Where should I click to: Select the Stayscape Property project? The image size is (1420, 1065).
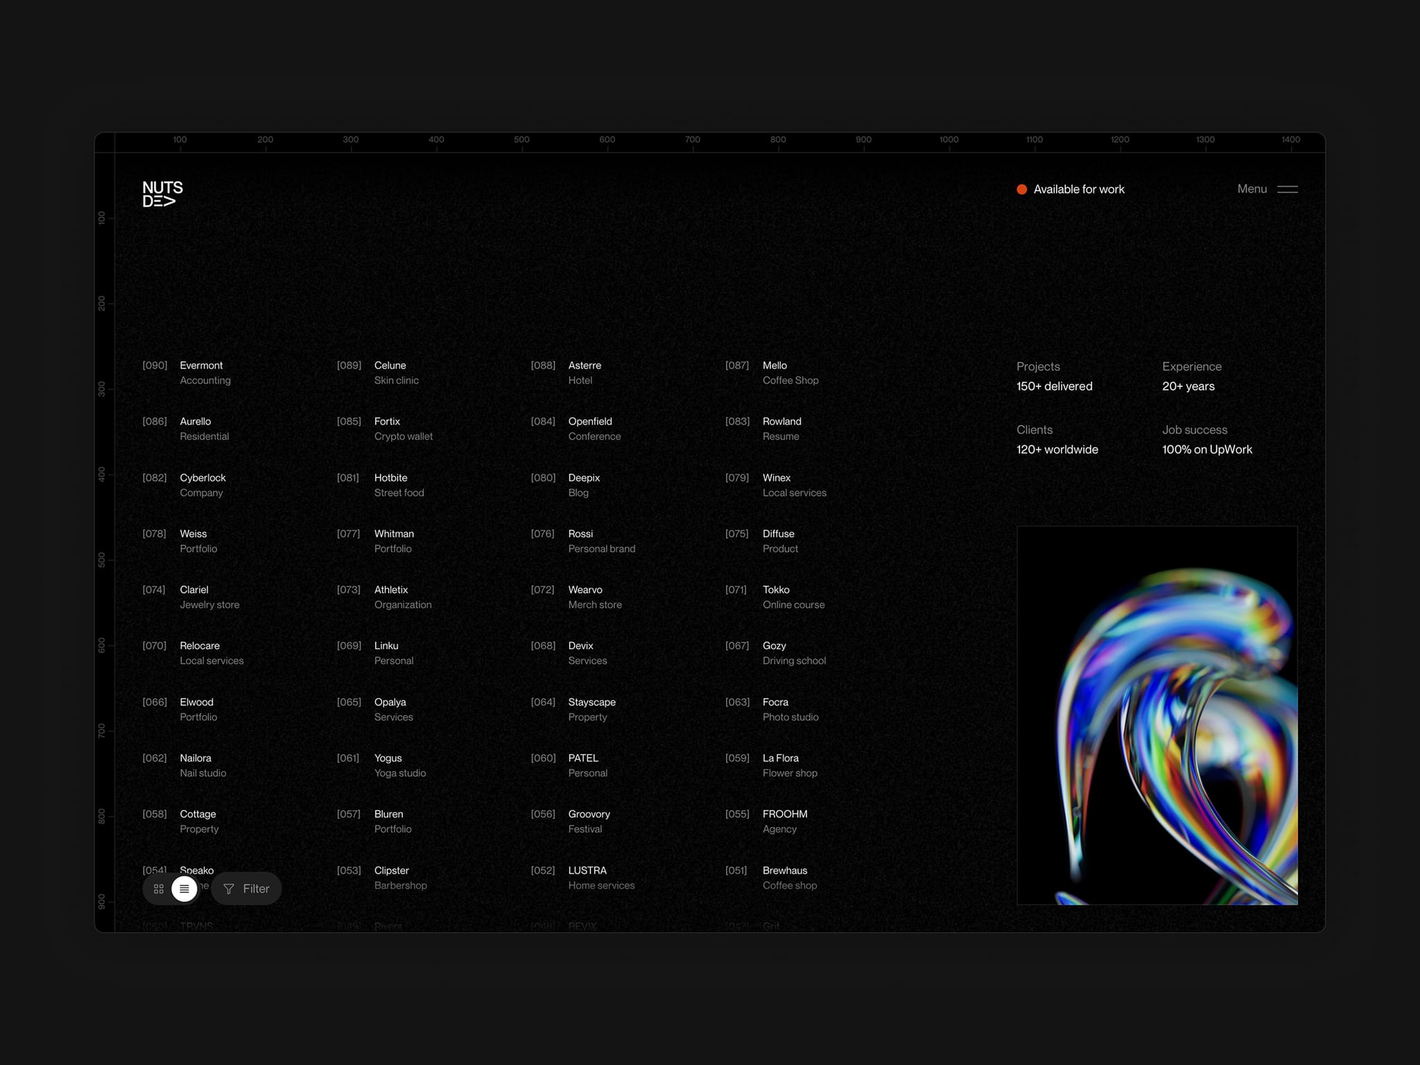(x=573, y=709)
